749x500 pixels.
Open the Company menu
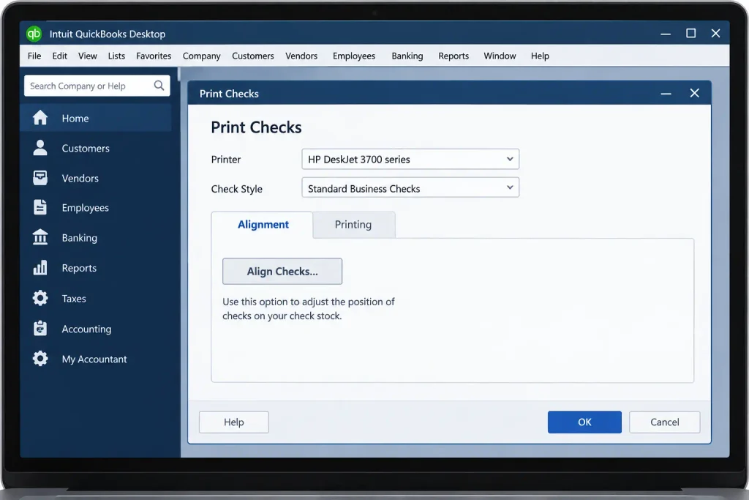click(202, 56)
